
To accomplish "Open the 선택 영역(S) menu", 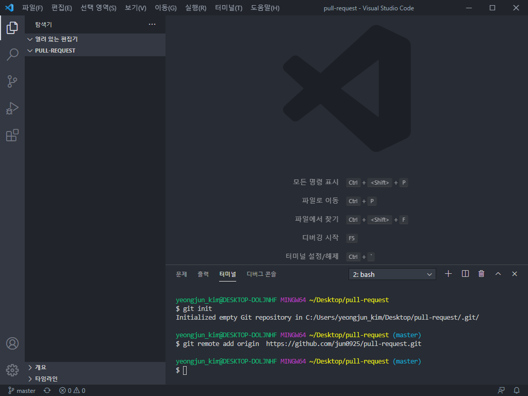I will (x=98, y=8).
